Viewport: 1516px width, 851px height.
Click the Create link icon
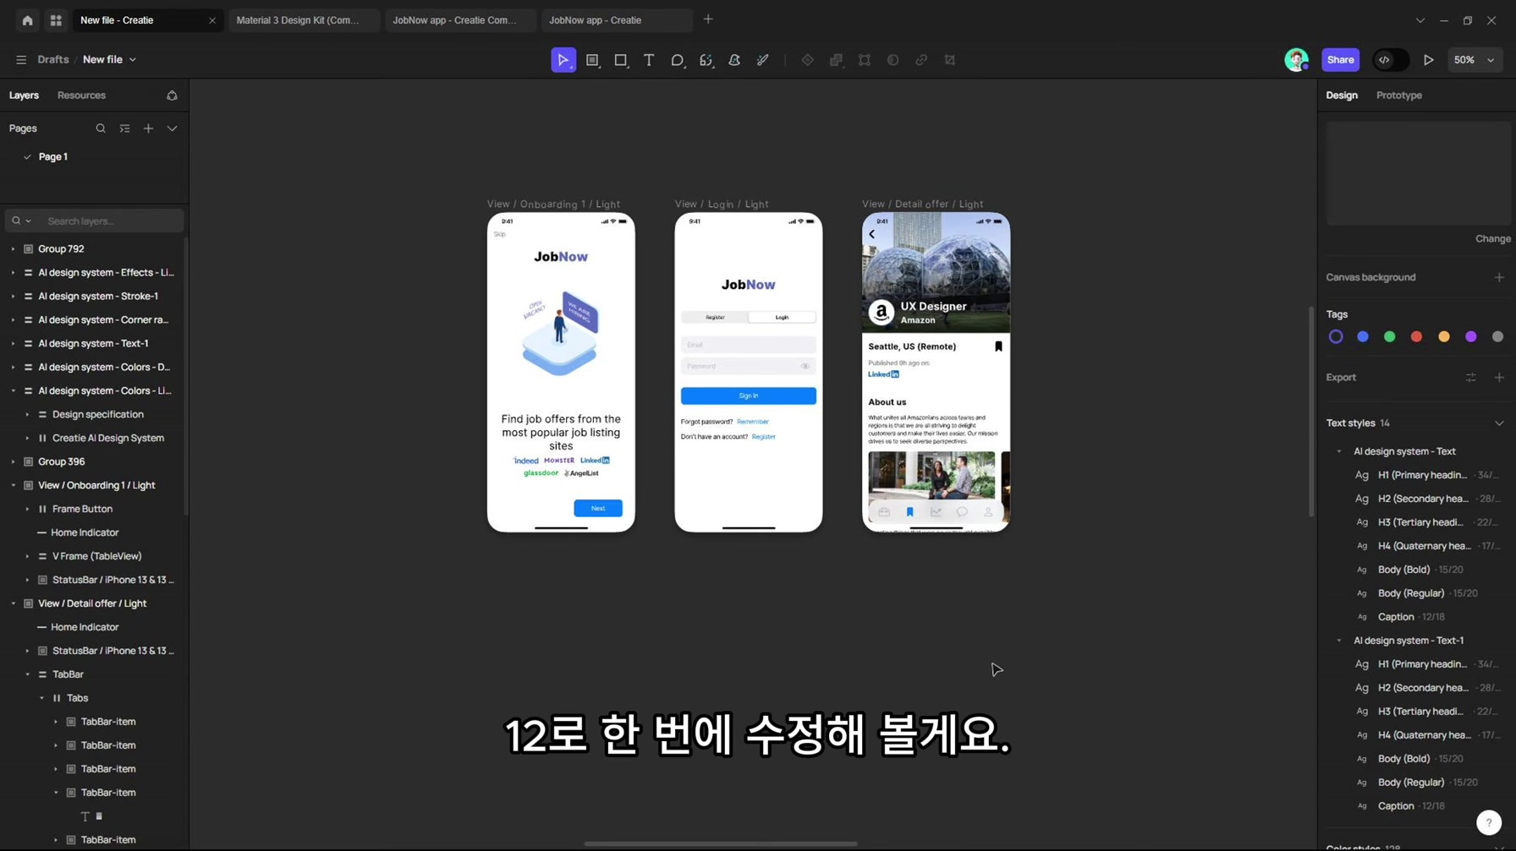click(x=921, y=60)
